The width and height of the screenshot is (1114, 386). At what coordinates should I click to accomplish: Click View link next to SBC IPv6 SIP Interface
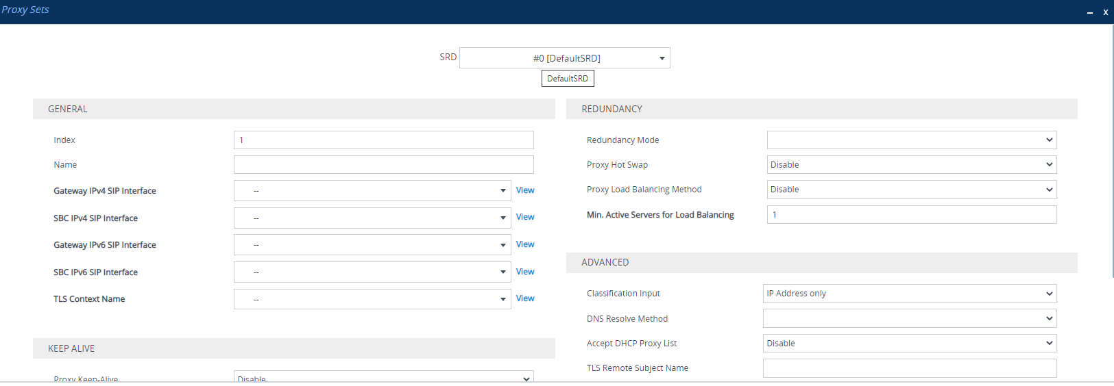pyautogui.click(x=525, y=272)
